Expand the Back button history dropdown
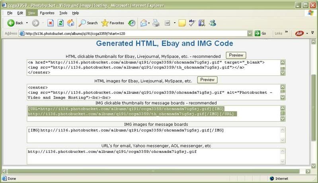This screenshot has width=318, height=183. click(27, 23)
